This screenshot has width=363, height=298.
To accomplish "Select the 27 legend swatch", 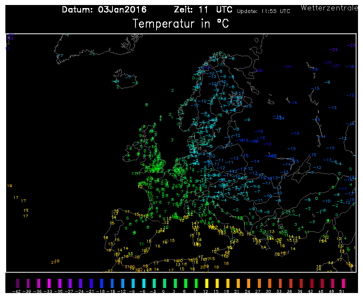I will (259, 283).
